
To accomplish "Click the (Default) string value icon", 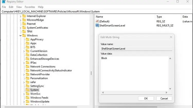I will tap(97, 21).
